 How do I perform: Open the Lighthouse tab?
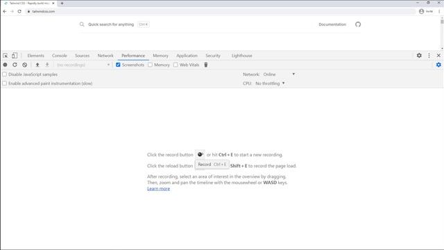pos(242,56)
